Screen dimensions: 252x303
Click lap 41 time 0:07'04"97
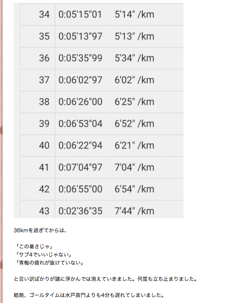point(80,168)
